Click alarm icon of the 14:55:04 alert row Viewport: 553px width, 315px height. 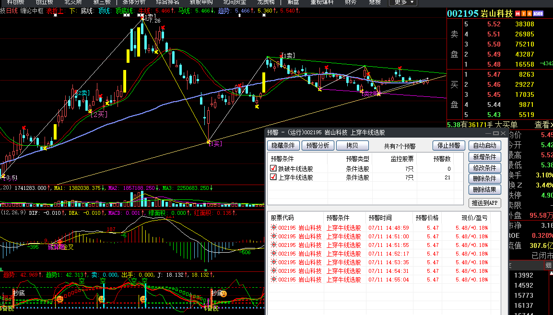274,280
